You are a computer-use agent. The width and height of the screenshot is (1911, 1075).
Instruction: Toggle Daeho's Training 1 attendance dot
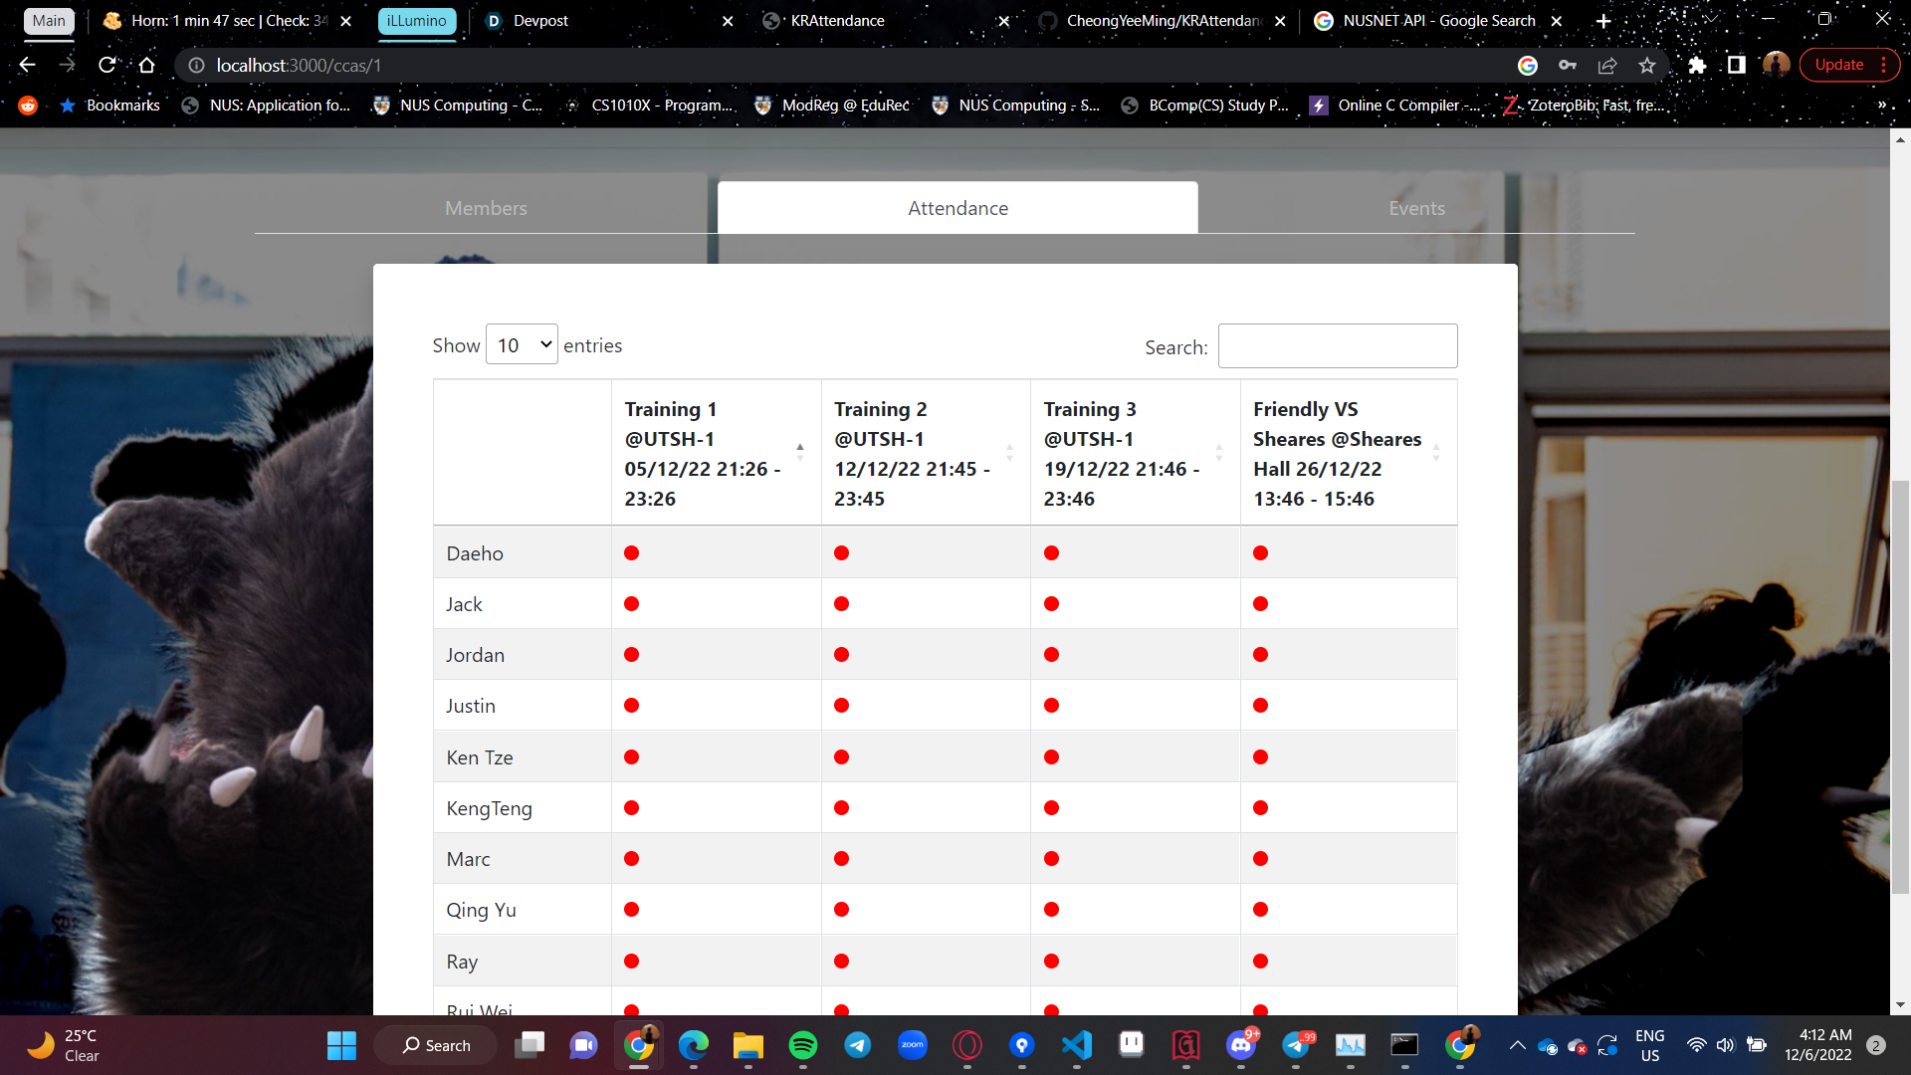click(x=631, y=552)
